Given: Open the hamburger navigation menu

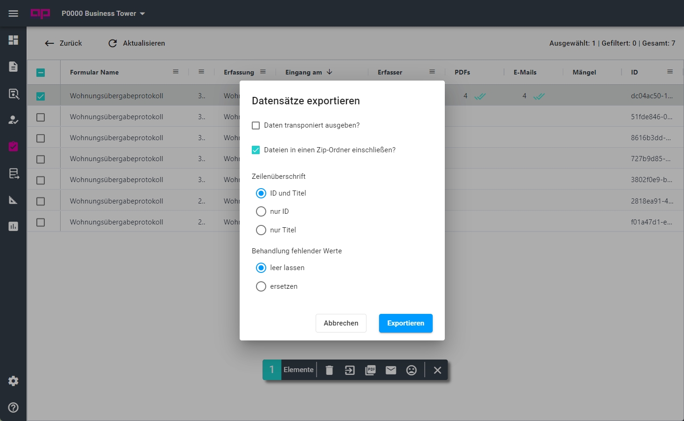Looking at the screenshot, I should pyautogui.click(x=14, y=14).
